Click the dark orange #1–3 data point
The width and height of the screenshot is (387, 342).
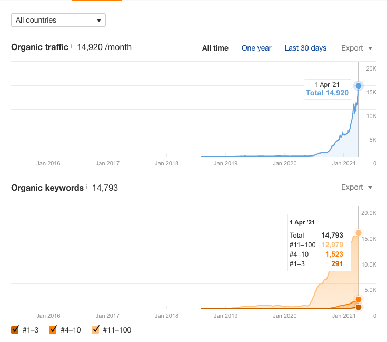[x=359, y=307]
